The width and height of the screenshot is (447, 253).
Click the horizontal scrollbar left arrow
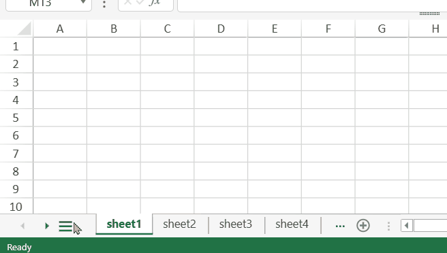[407, 226]
